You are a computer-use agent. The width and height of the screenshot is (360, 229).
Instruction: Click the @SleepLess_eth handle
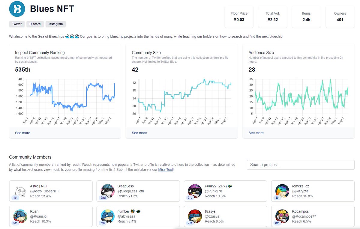(131, 191)
